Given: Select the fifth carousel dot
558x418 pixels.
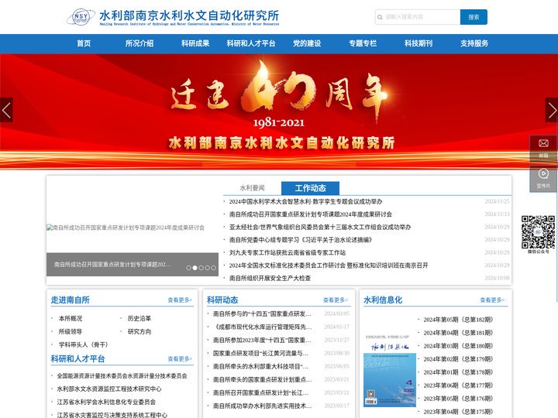Looking at the screenshot, I should pyautogui.click(x=214, y=268).
